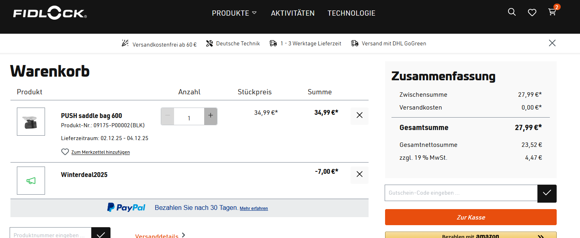Open PayPal Mehr erfahren link
580x238 pixels.
click(254, 208)
